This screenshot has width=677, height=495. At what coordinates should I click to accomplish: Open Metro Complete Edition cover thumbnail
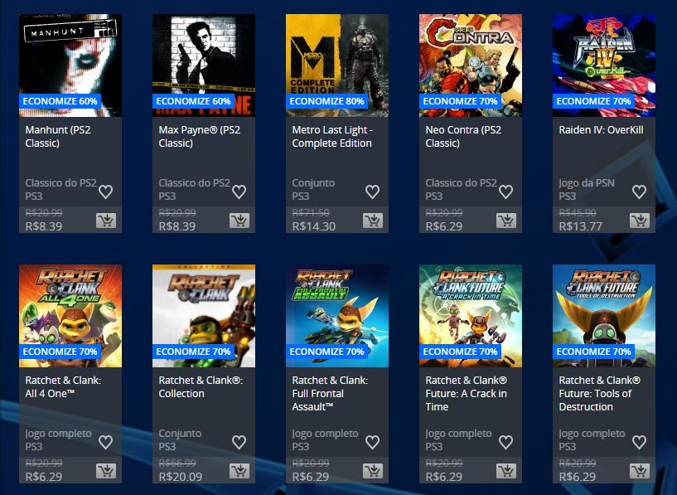[337, 66]
